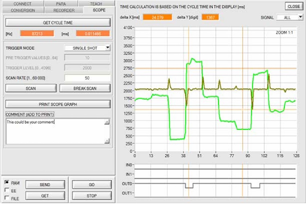Click the COMMENT (ADD TO PRINT) label
Viewport: 306px width, 204px height.
pos(30,114)
